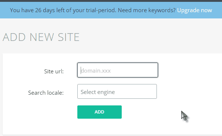
Task: Focus the Site url input field
Action: click(118, 70)
